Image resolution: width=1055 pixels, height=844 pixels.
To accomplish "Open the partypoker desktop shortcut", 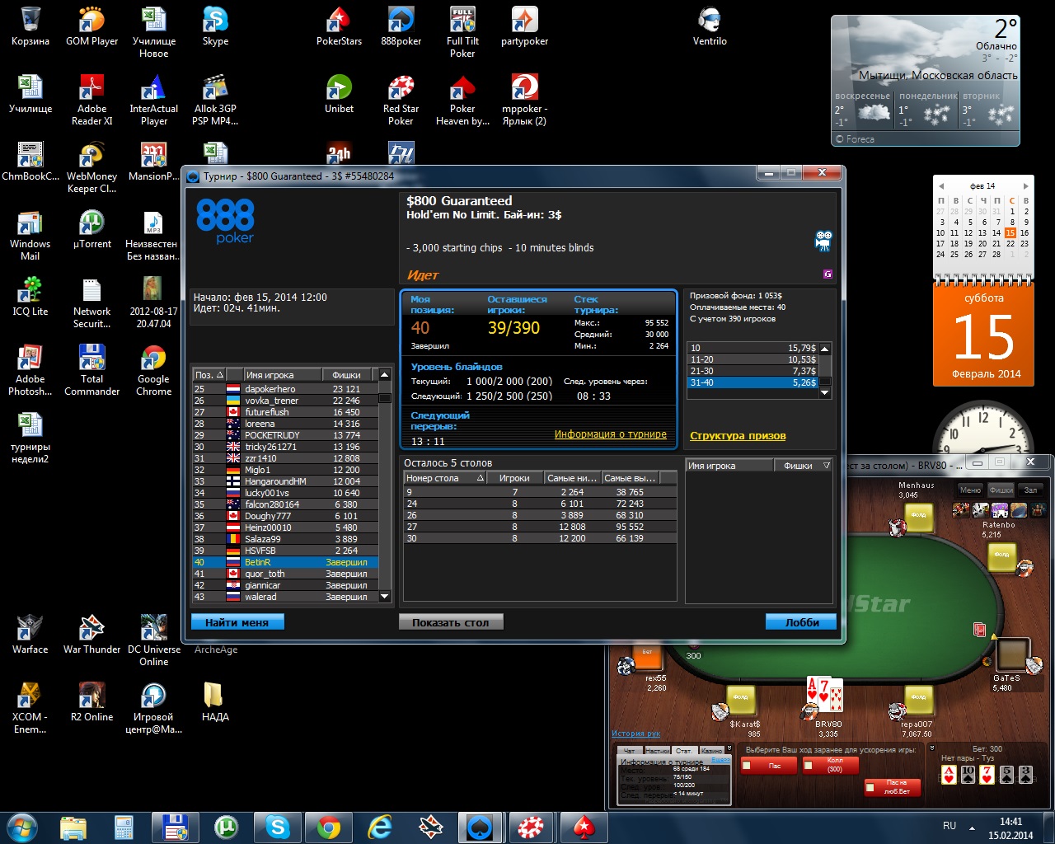I will tap(524, 26).
